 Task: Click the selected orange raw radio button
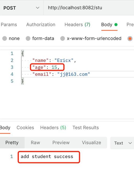pyautogui.click(x=130, y=39)
